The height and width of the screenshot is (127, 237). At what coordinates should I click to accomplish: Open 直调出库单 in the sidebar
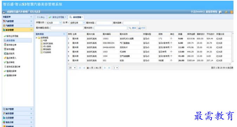pos(10,71)
